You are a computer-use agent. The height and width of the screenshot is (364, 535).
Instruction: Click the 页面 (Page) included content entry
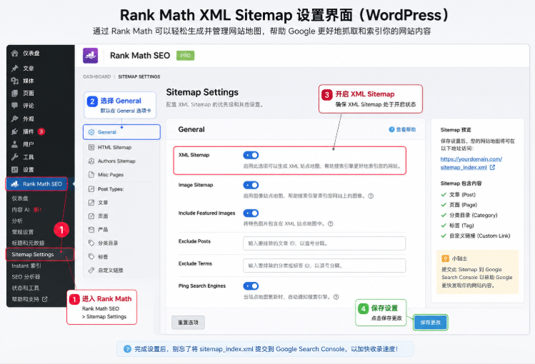(459, 205)
